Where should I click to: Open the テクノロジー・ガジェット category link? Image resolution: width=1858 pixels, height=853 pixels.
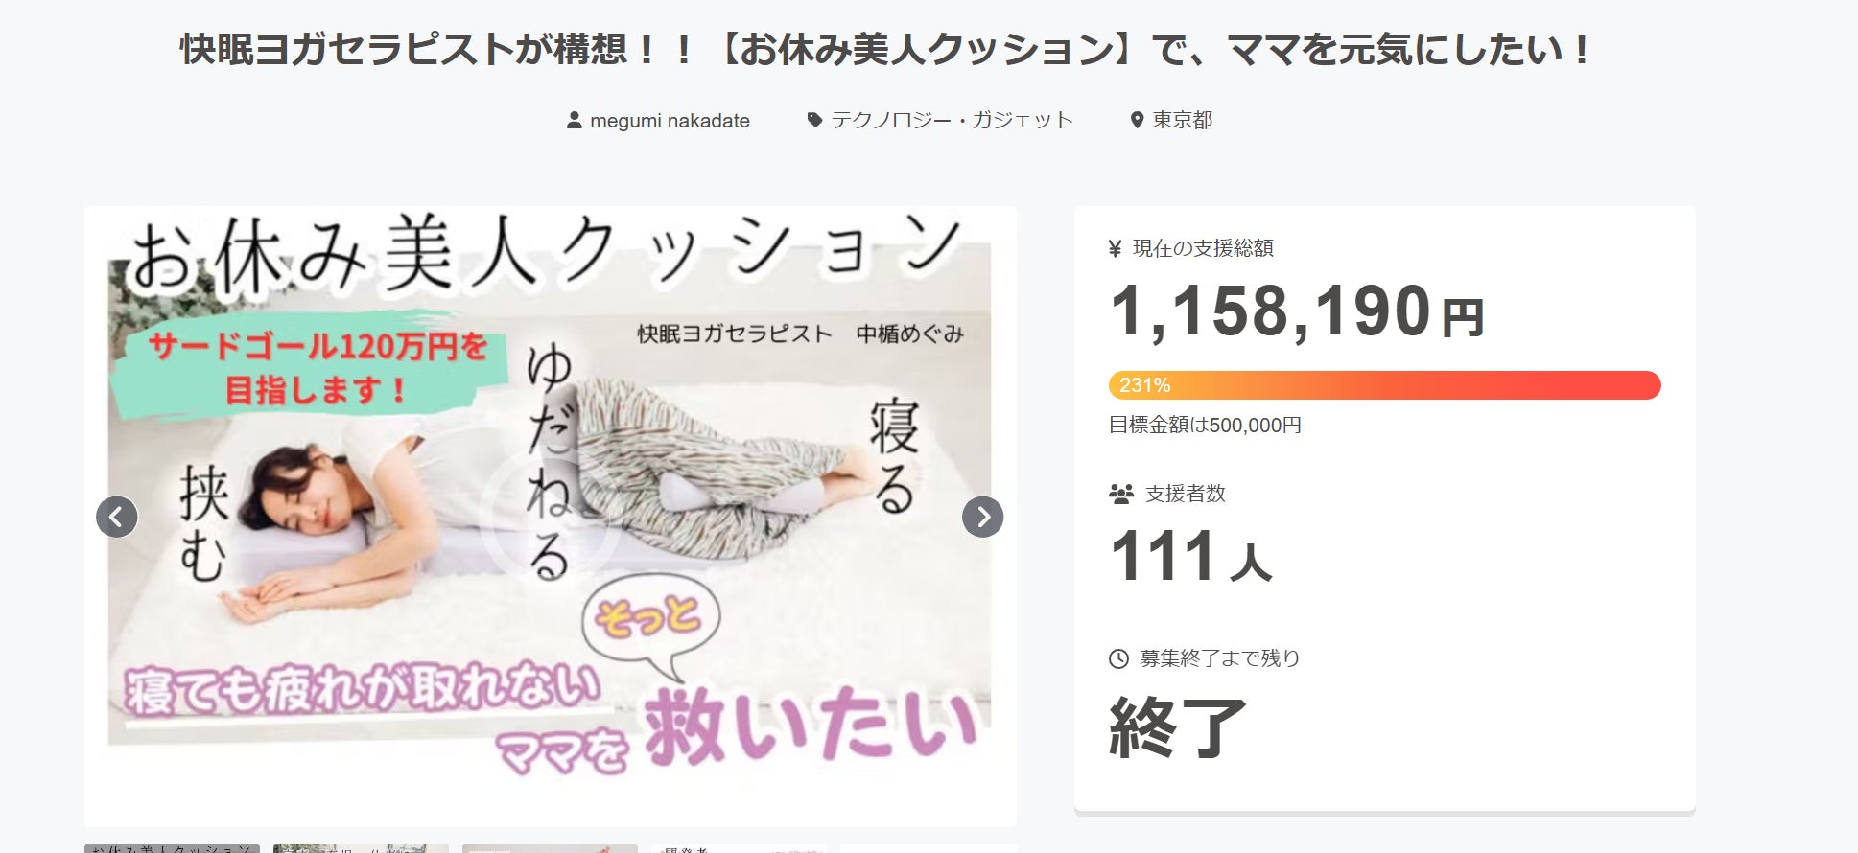pyautogui.click(x=951, y=120)
